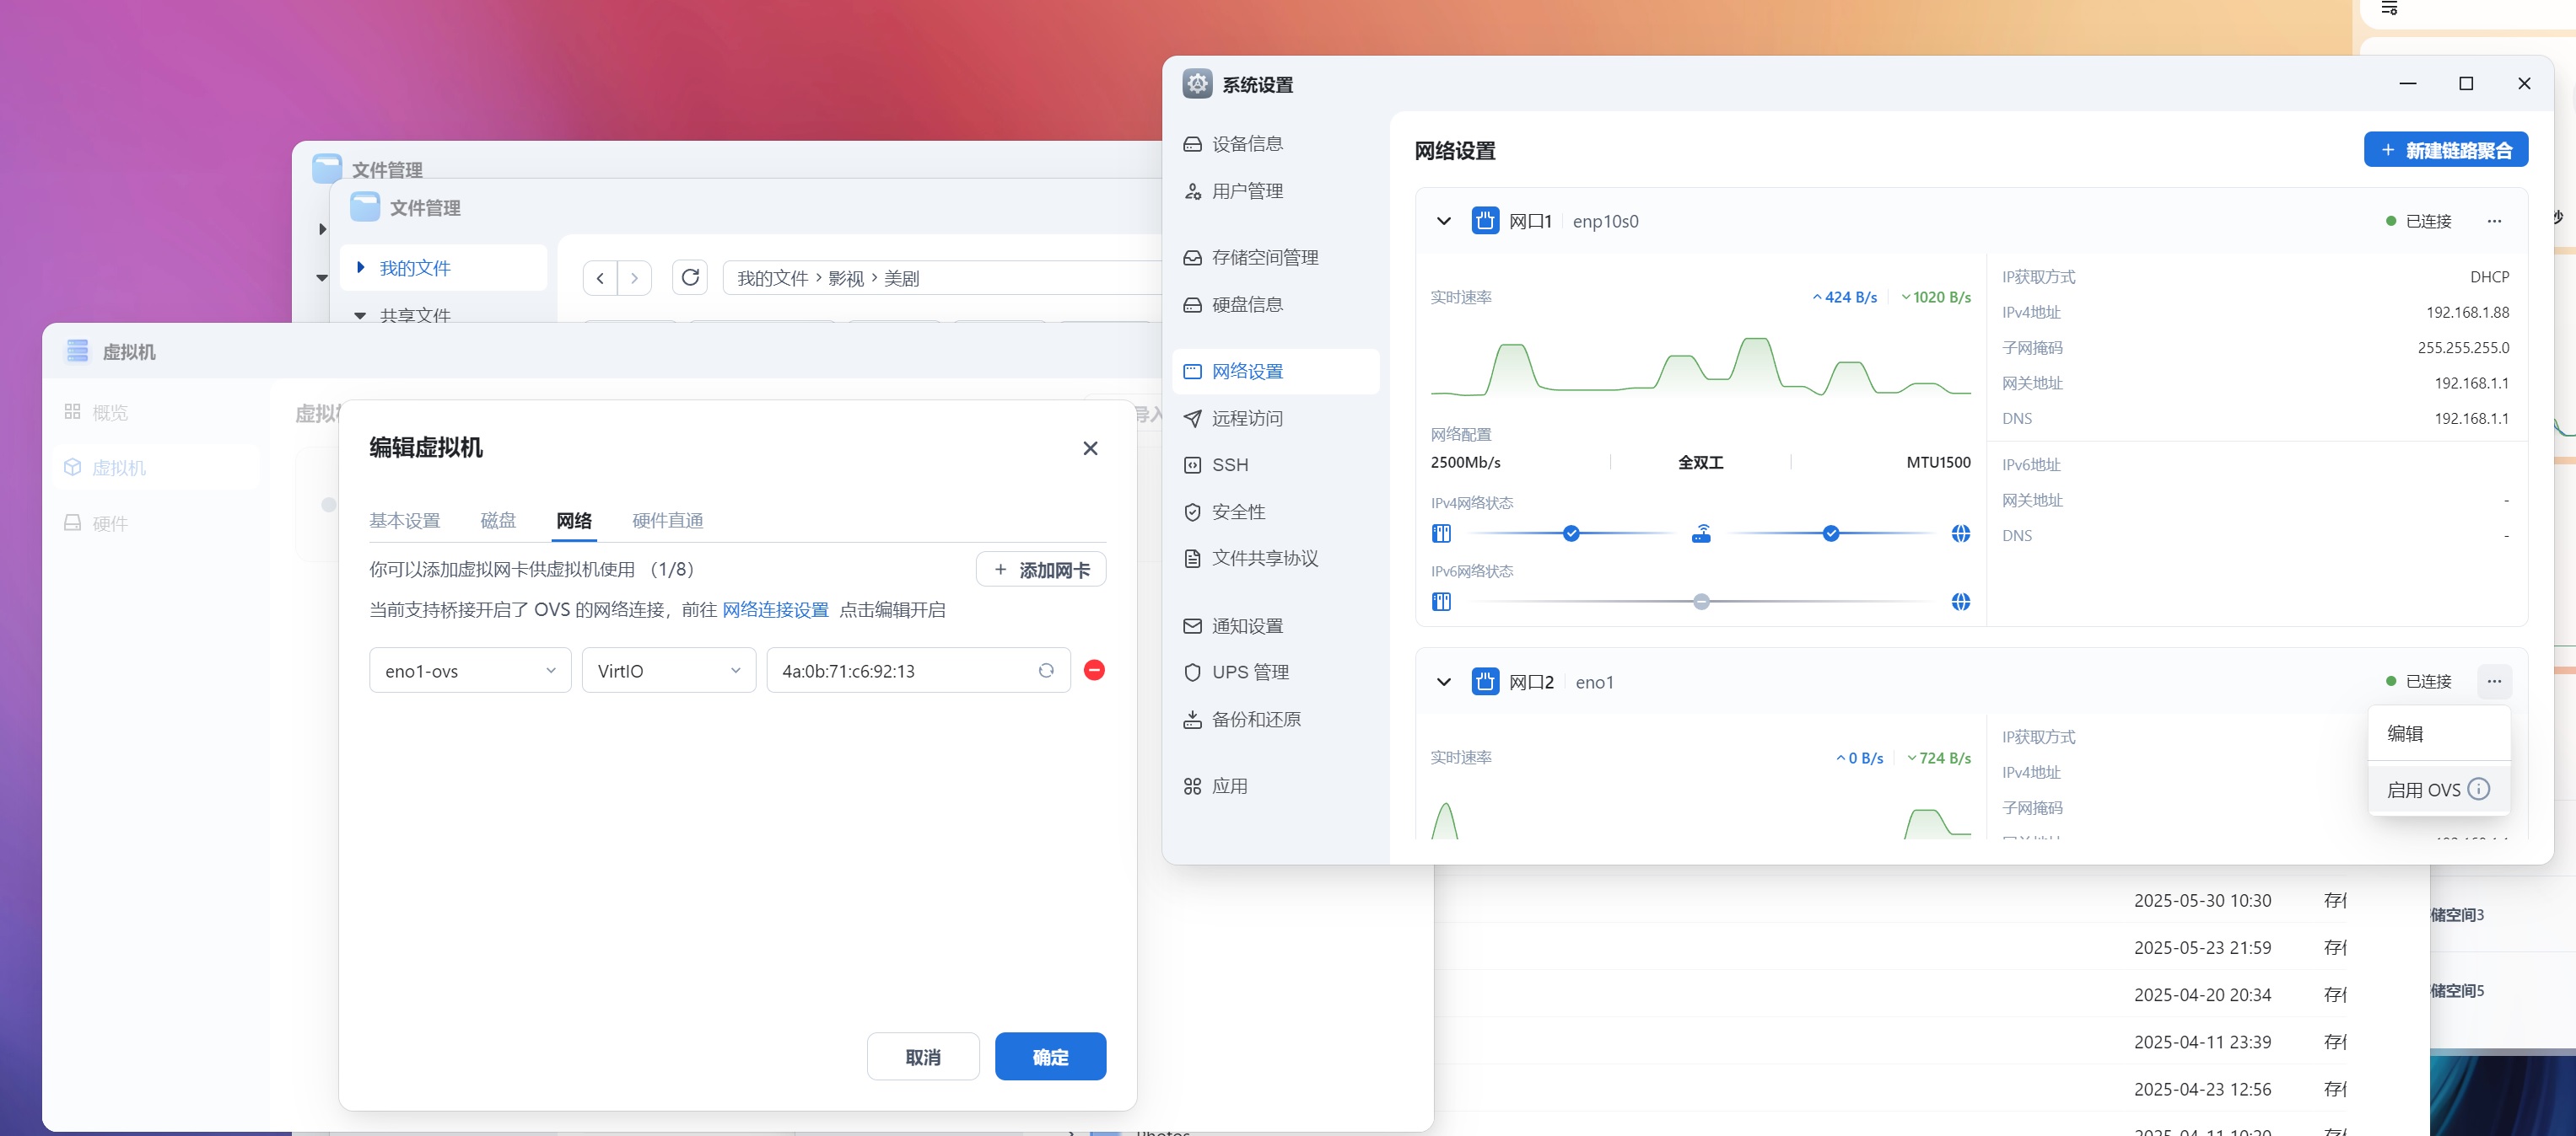Remove eno1-ovs NIC with red minus icon
2576x1136 pixels.
point(1094,671)
